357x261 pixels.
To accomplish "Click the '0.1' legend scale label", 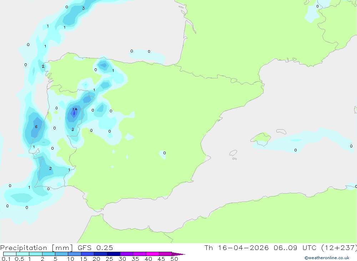I will point(6,259).
